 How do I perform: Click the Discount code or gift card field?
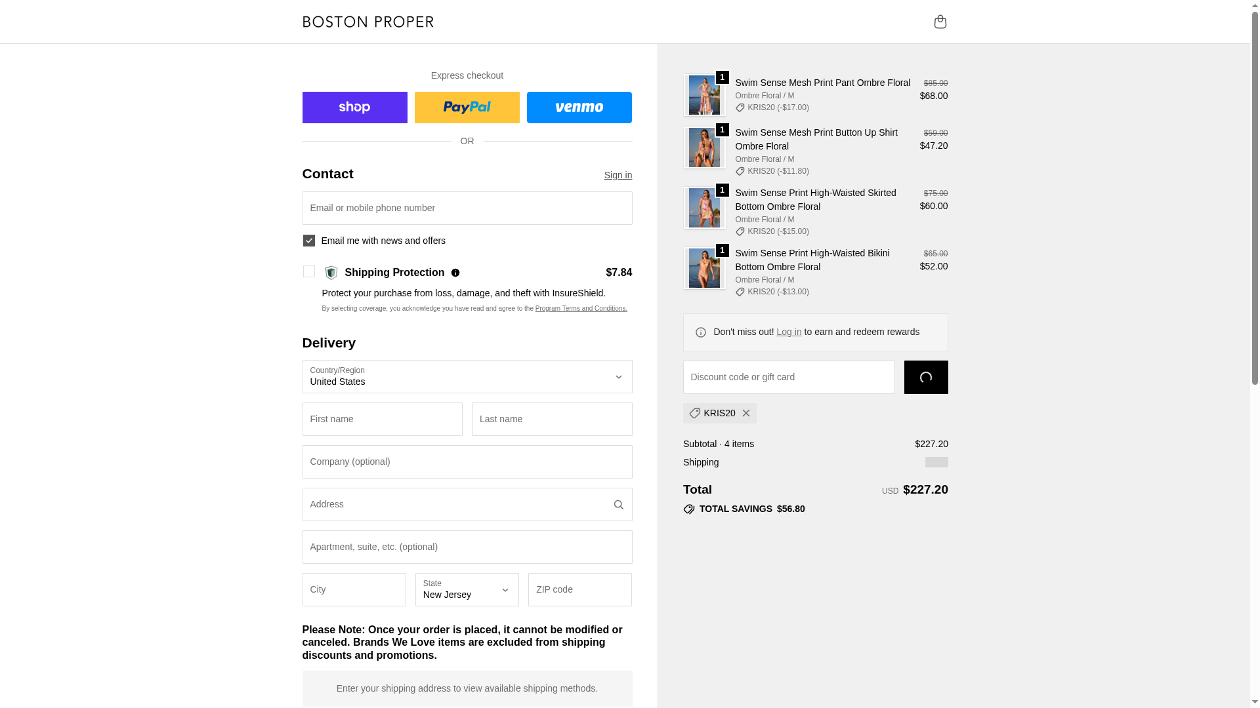(788, 377)
